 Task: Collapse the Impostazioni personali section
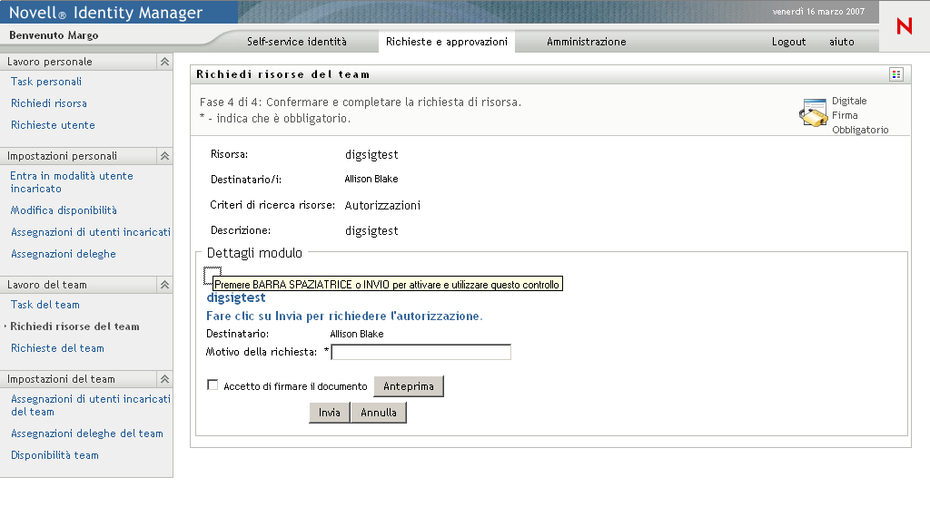click(164, 156)
